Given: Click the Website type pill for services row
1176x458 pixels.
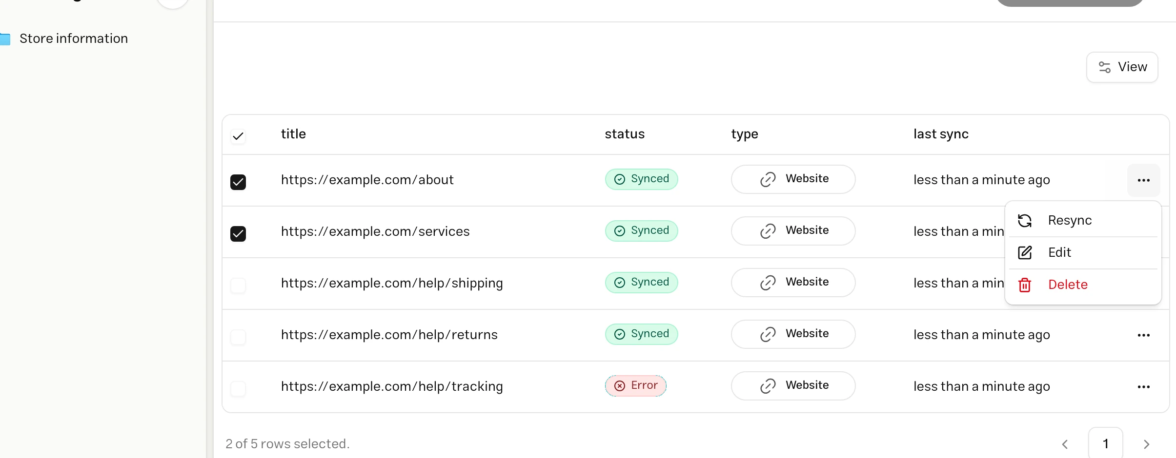Looking at the screenshot, I should click(793, 231).
